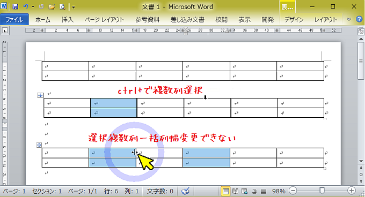The height and width of the screenshot is (197, 365).
Task: Save the document with the floppy disk icon
Action: 16,6
